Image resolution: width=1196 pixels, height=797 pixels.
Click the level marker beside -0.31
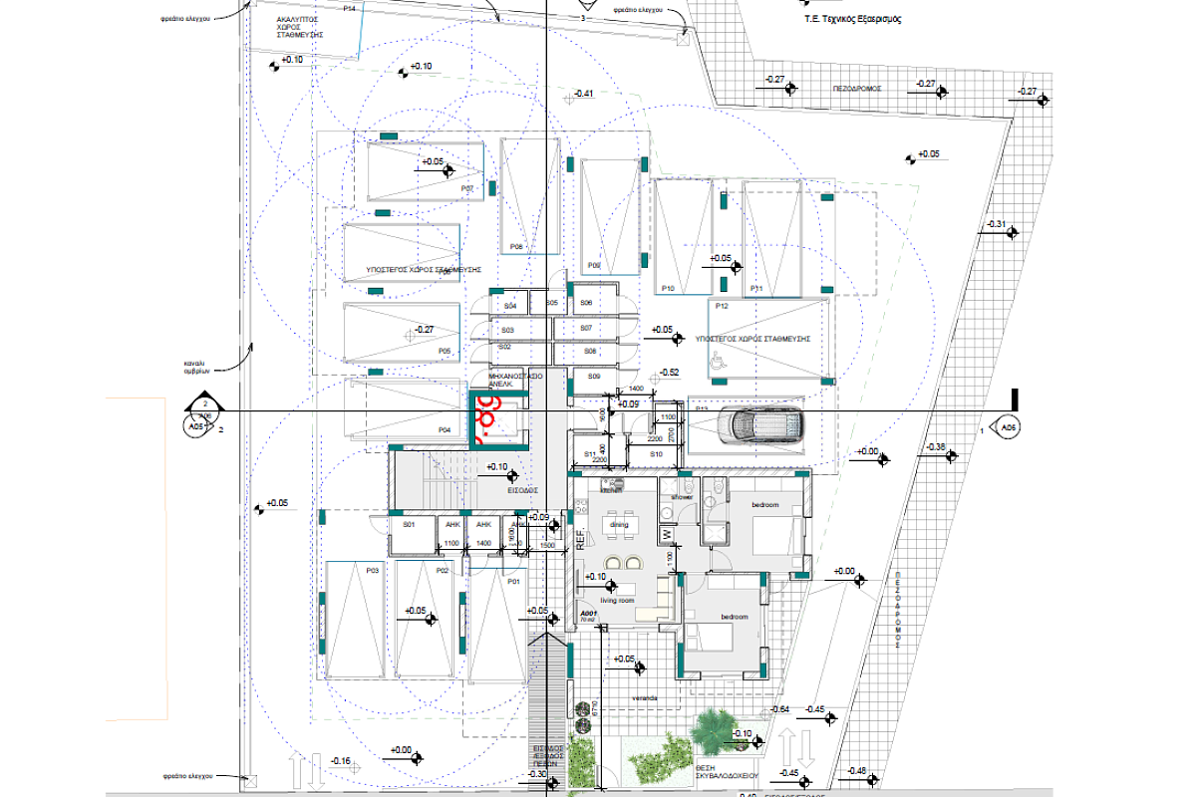click(1014, 232)
